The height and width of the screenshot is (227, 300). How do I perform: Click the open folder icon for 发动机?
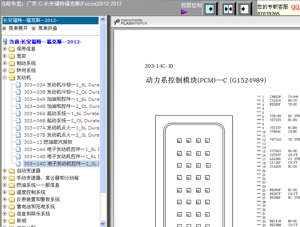12,78
